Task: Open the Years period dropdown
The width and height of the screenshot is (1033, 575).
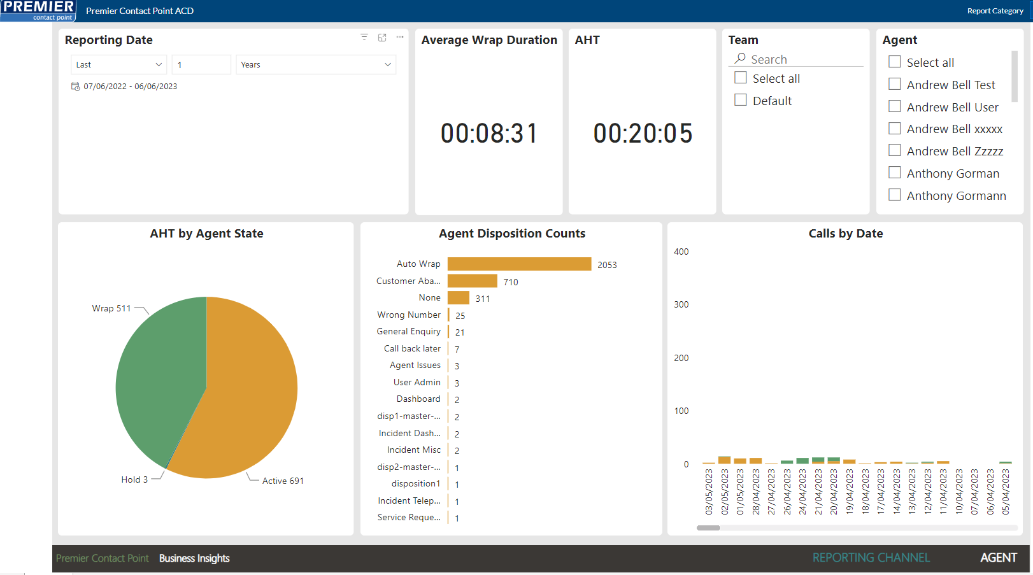Action: tap(316, 64)
